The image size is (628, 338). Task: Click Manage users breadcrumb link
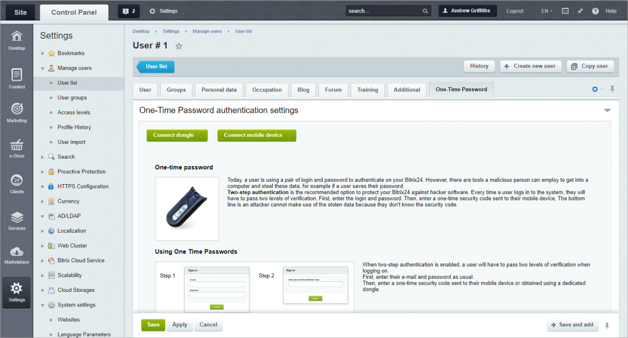207,31
